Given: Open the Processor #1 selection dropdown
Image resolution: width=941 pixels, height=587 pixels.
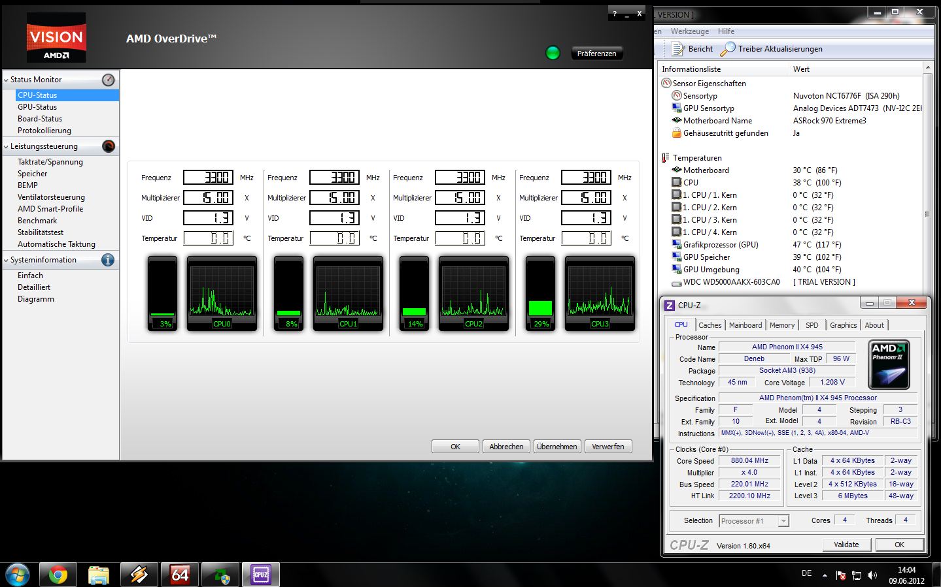Looking at the screenshot, I should pyautogui.click(x=783, y=521).
